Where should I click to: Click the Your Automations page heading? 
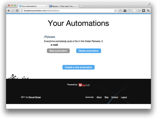coord(78,23)
